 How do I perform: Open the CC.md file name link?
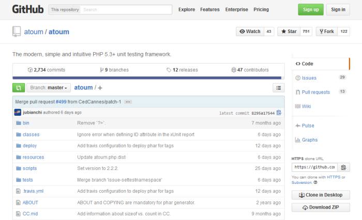point(30,214)
